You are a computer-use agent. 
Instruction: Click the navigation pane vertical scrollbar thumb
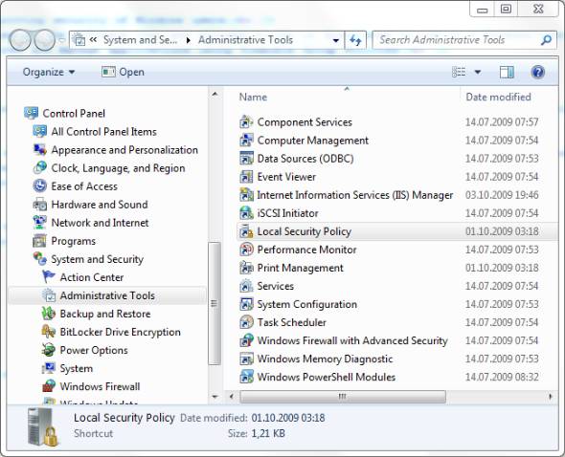pyautogui.click(x=215, y=303)
